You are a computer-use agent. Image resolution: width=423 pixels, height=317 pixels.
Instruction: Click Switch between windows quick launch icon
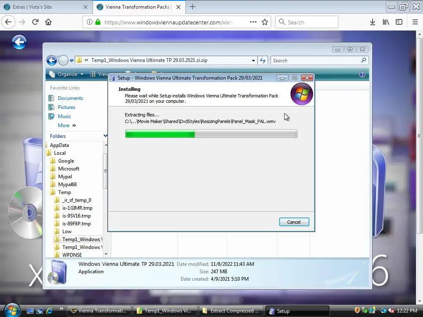(40, 311)
